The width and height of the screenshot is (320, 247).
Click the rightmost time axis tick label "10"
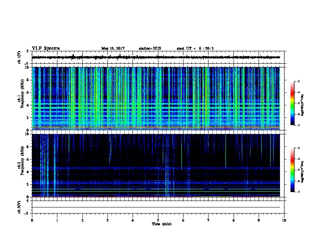284,220
